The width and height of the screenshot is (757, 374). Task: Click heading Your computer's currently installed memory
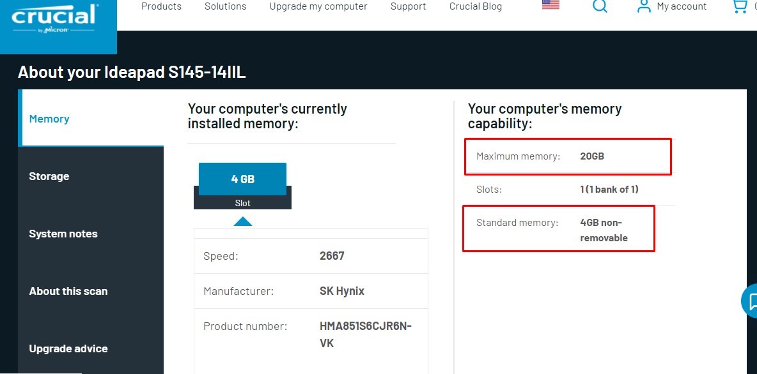click(267, 116)
